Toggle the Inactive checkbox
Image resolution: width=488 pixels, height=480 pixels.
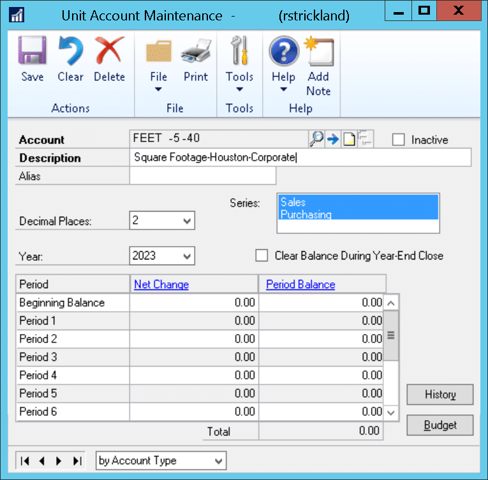click(x=398, y=140)
